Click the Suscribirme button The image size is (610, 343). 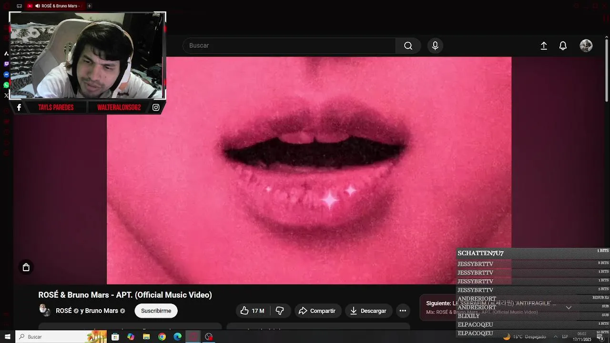click(156, 311)
